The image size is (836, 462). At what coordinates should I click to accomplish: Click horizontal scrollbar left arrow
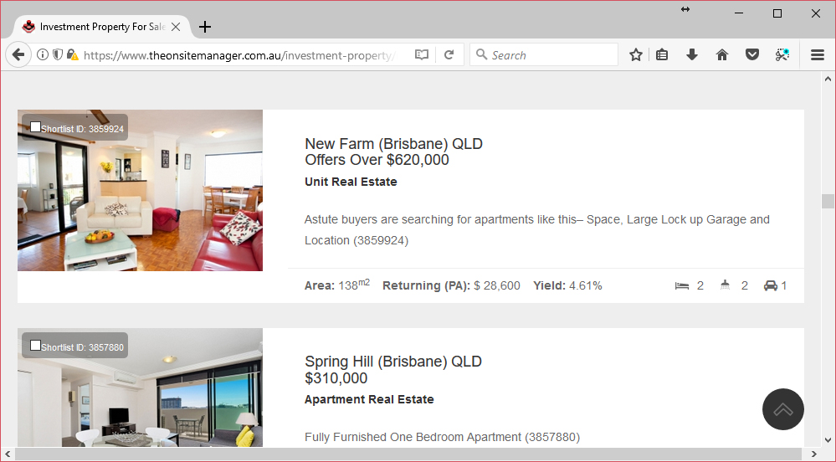pos(8,454)
